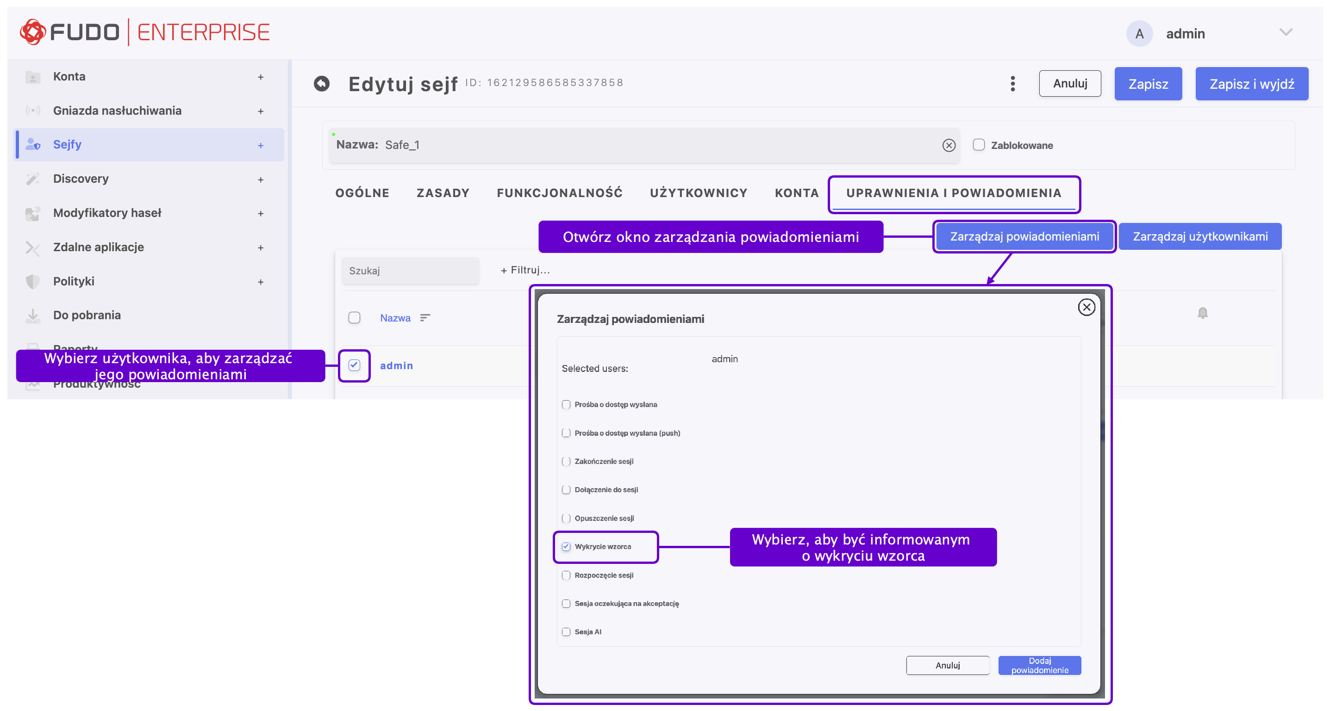The image size is (1330, 711).
Task: Clear the Nazwa field with the X icon
Action: 949,146
